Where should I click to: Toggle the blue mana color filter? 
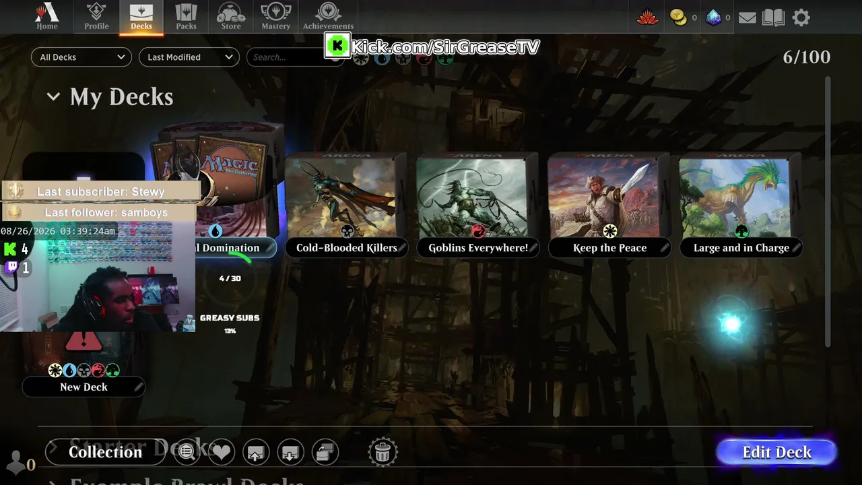pos(382,59)
